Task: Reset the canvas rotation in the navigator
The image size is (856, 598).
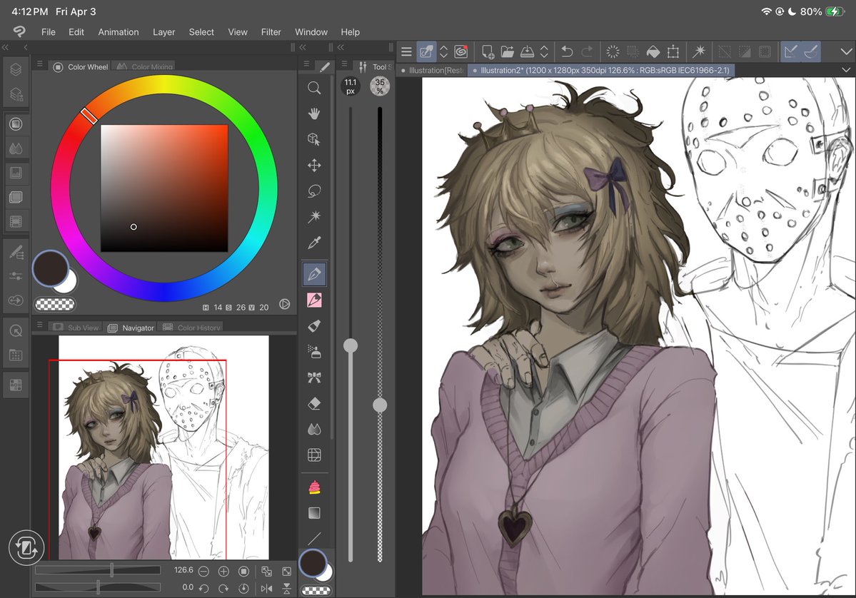Action: (244, 588)
